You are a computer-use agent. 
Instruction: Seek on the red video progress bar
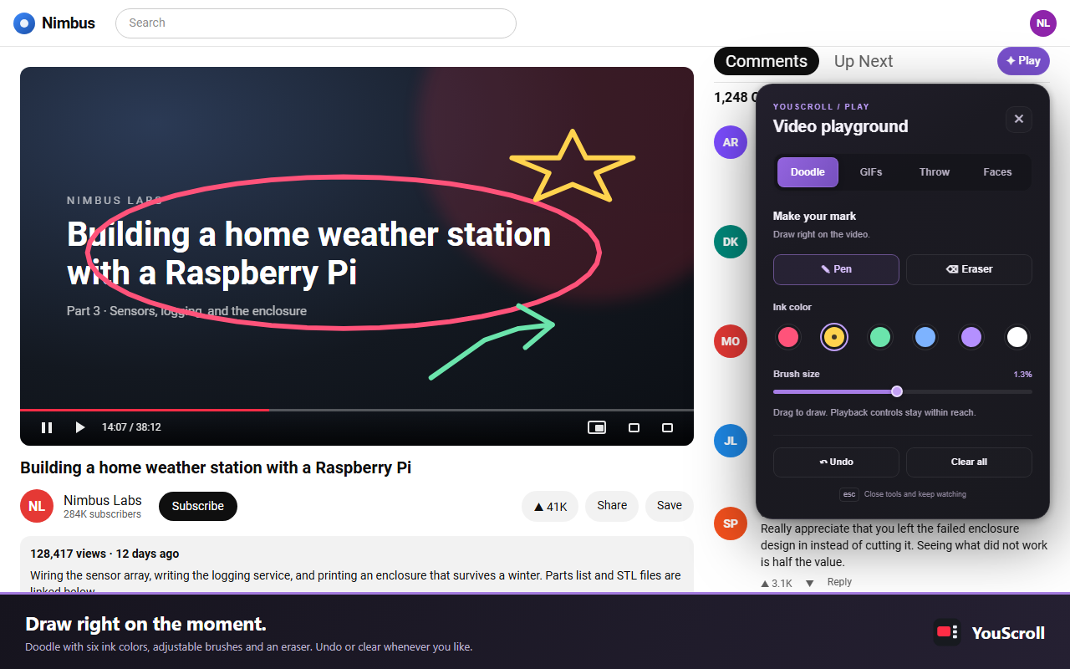tap(145, 410)
